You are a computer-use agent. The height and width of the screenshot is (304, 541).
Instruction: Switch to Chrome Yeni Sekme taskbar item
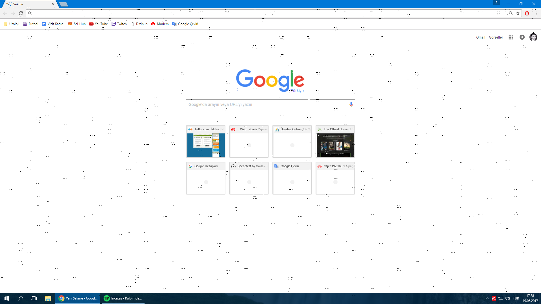[78, 298]
